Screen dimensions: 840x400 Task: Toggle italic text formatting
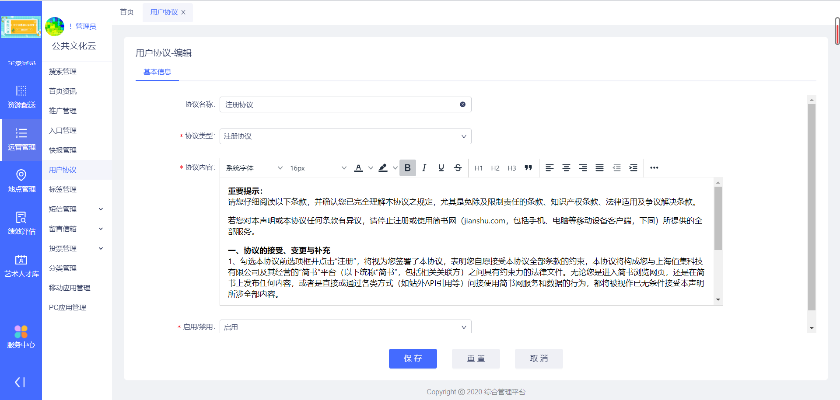pyautogui.click(x=424, y=168)
